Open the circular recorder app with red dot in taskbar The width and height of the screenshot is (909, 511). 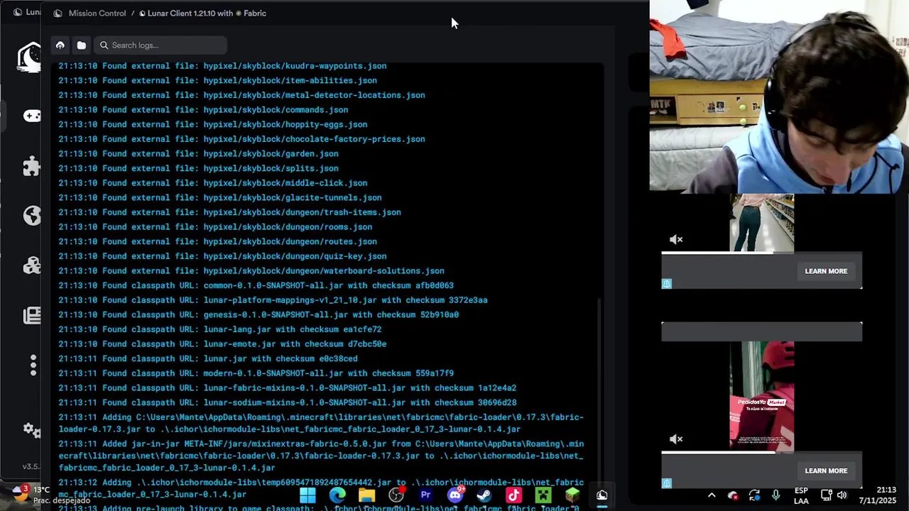coord(396,495)
